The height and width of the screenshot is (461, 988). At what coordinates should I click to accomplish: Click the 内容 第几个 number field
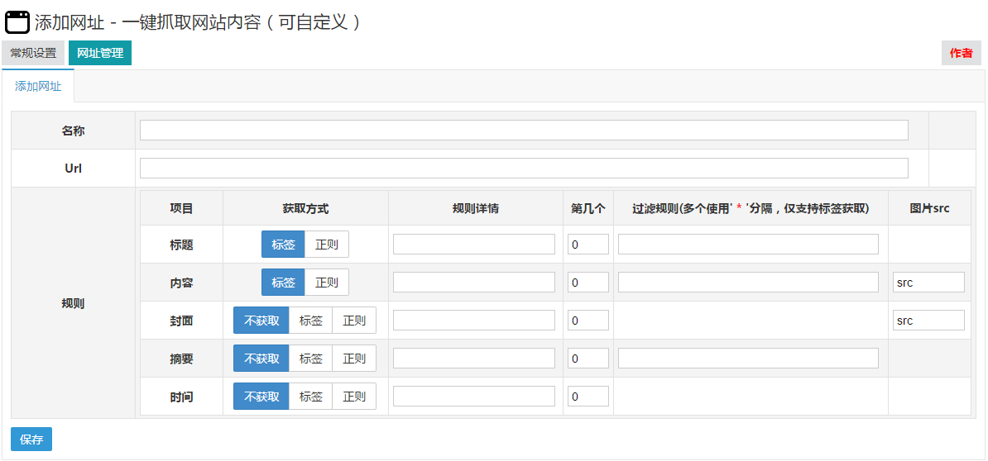588,283
